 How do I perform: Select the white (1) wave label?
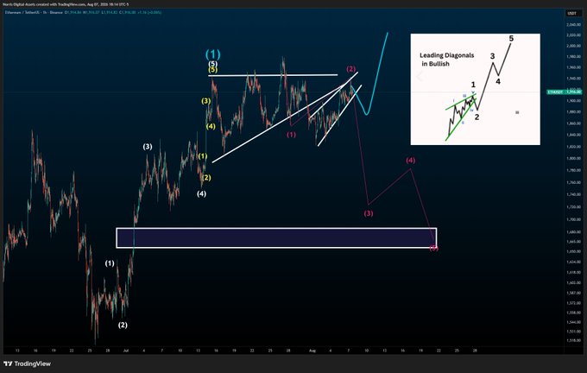pos(110,263)
